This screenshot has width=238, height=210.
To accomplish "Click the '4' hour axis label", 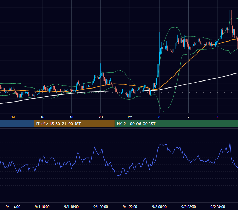I will [x=218, y=117].
